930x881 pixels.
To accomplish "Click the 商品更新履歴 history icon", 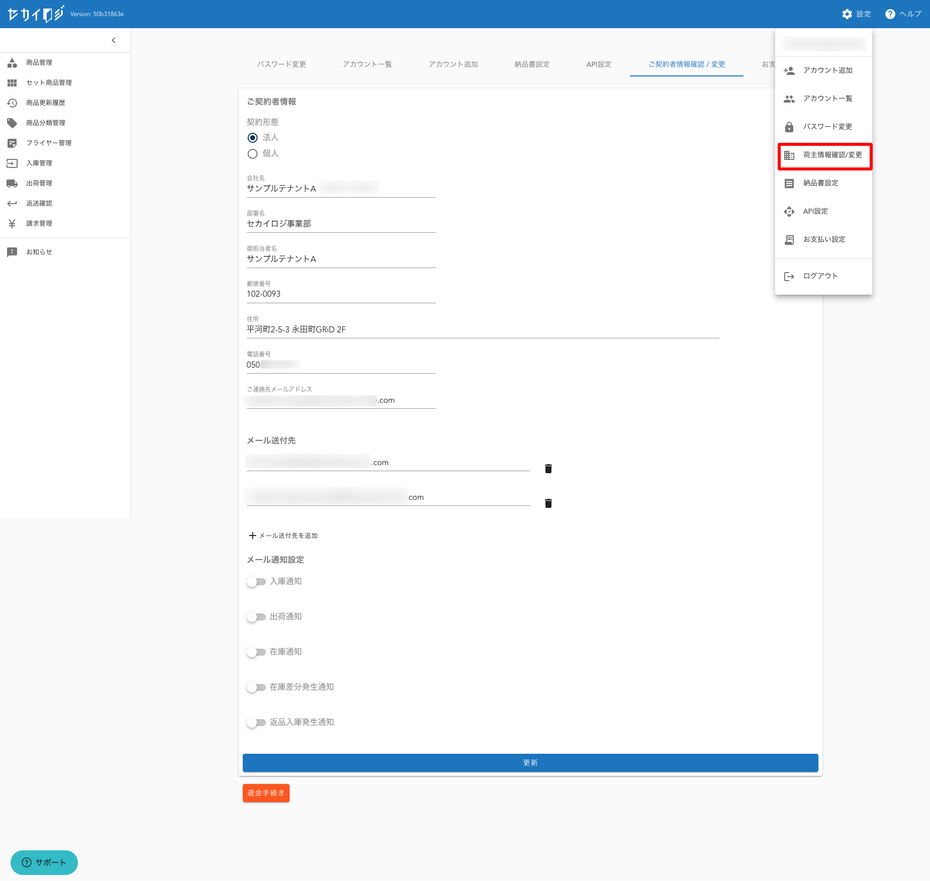I will 12,103.
